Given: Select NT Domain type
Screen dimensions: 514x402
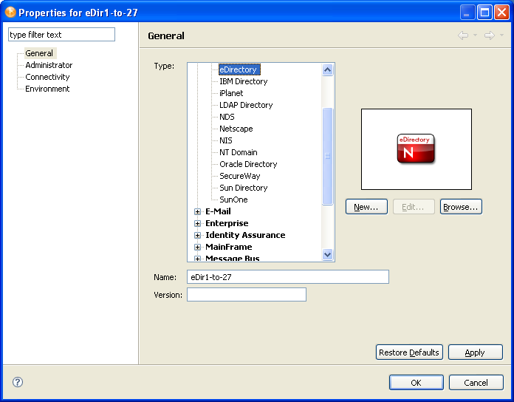Looking at the screenshot, I should (239, 152).
